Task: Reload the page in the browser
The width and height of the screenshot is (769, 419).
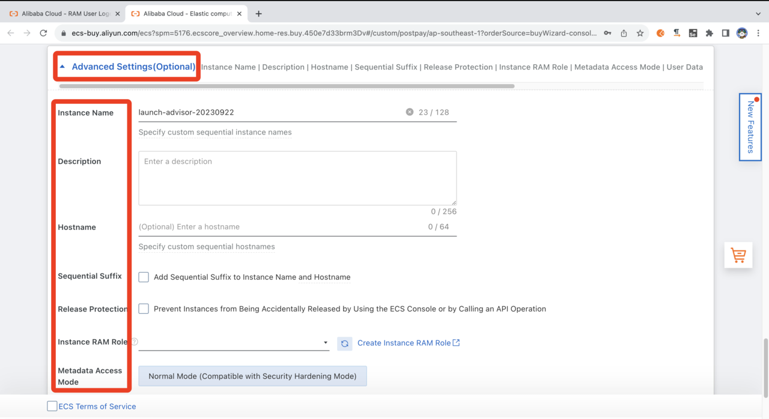Action: click(x=43, y=33)
